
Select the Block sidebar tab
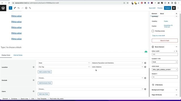coord(162,14)
